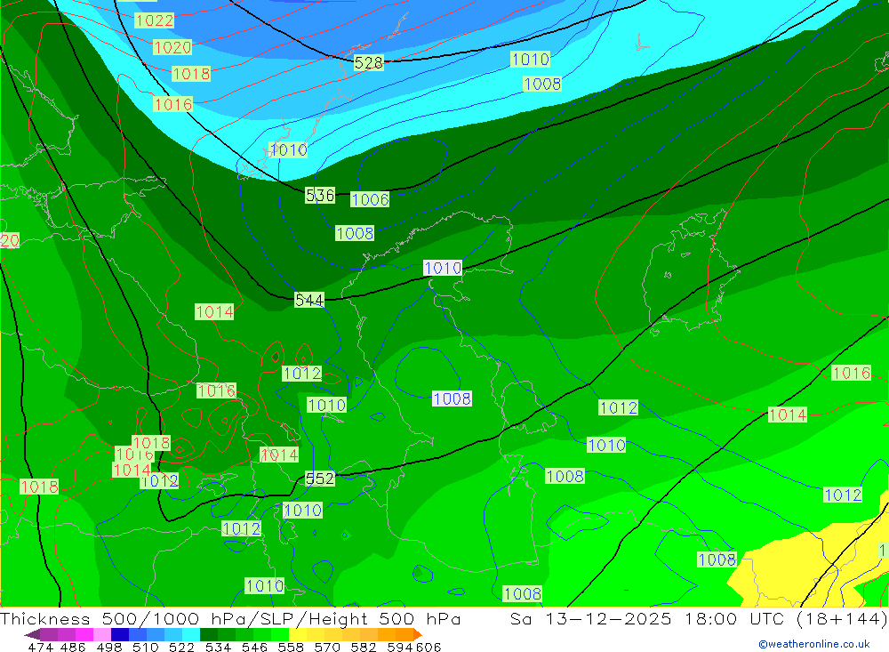Click the dark blue legend swatch
Image resolution: width=889 pixels, height=652 pixels.
[x=120, y=634]
